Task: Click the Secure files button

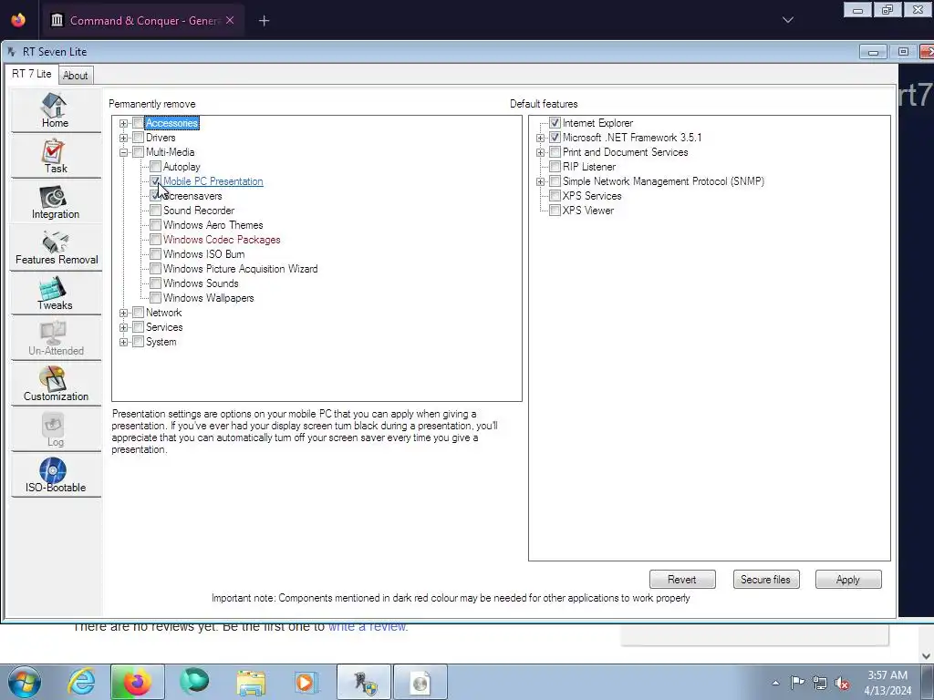Action: tap(765, 579)
